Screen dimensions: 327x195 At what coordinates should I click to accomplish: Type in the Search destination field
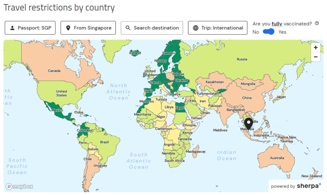click(x=156, y=28)
